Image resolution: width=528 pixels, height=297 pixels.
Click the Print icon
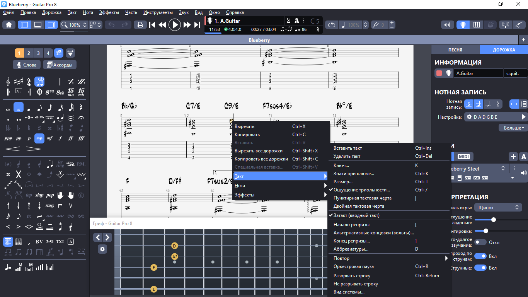(x=140, y=25)
